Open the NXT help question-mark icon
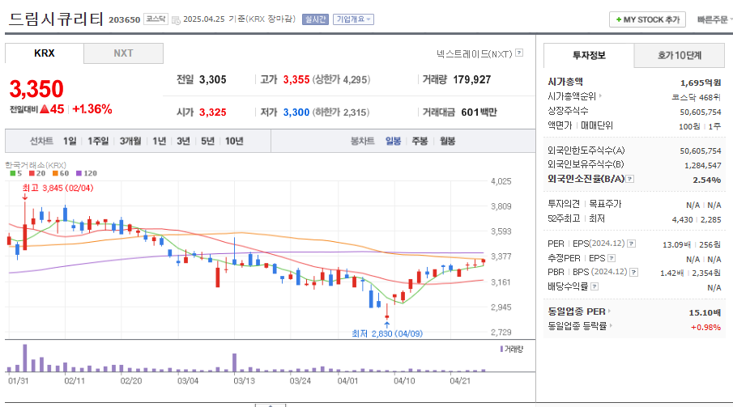 click(519, 53)
